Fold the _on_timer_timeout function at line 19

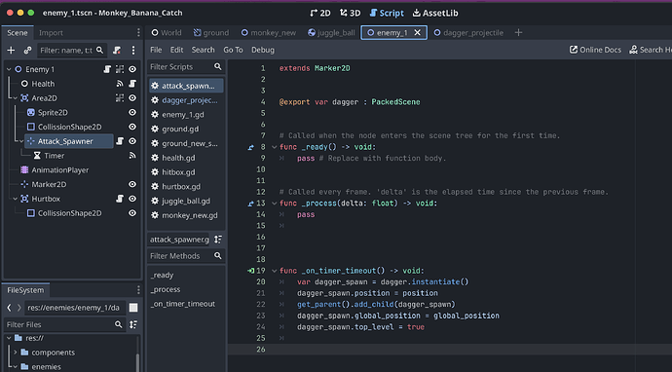tap(275, 271)
